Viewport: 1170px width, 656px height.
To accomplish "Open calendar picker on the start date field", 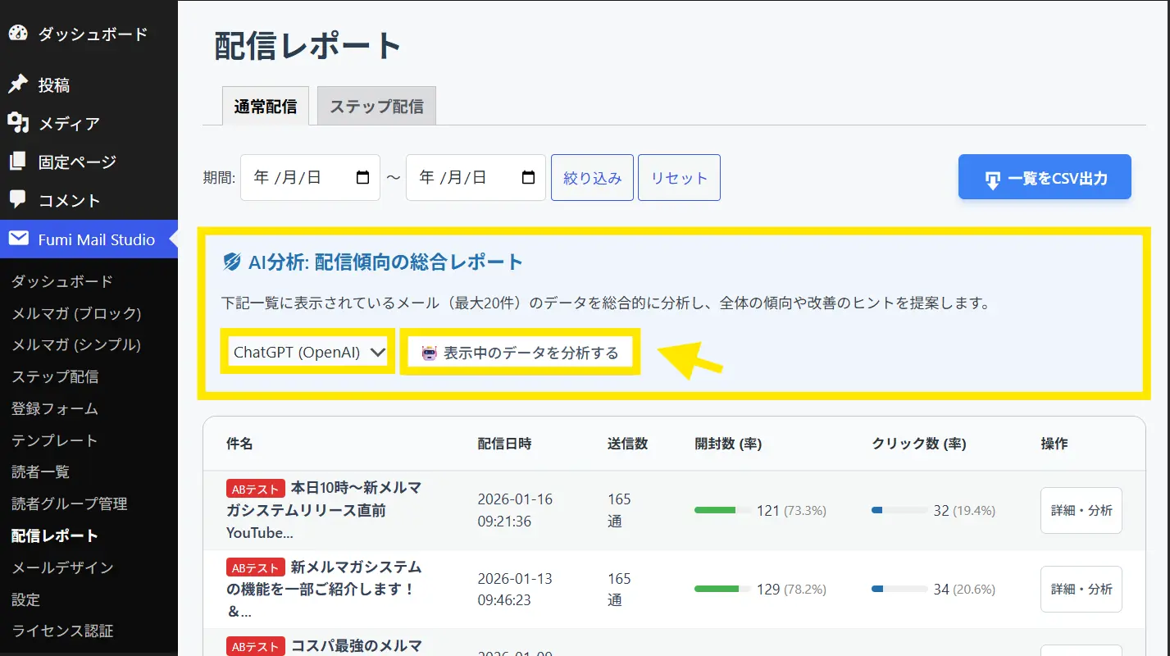I will [x=362, y=177].
